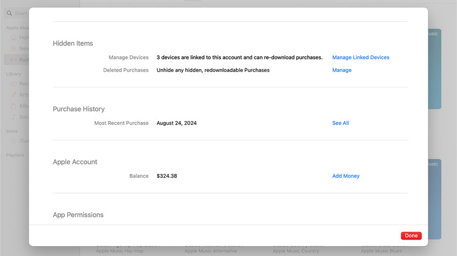Select the 'Playlists' sidebar heading

[15, 155]
